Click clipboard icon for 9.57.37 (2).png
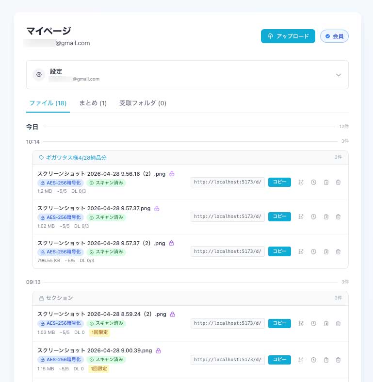Image resolution: width=373 pixels, height=382 pixels. click(326, 251)
